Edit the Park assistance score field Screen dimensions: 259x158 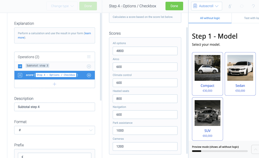pyautogui.click(x=145, y=131)
